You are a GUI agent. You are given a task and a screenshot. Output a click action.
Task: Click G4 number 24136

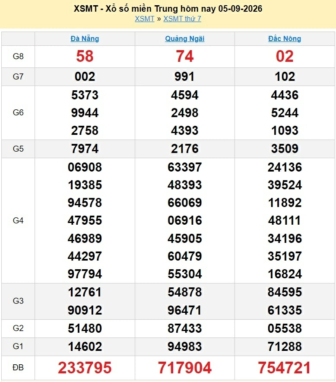[x=285, y=167]
